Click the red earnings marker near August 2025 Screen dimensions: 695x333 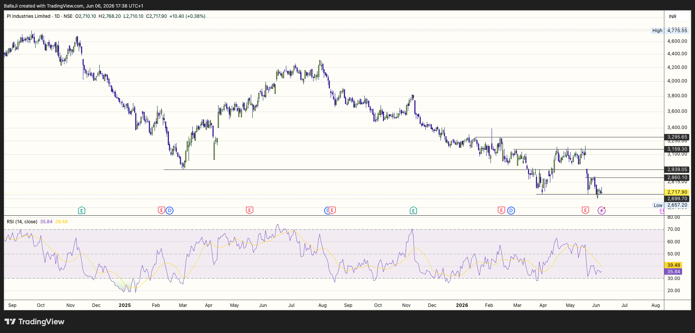[x=332, y=210]
